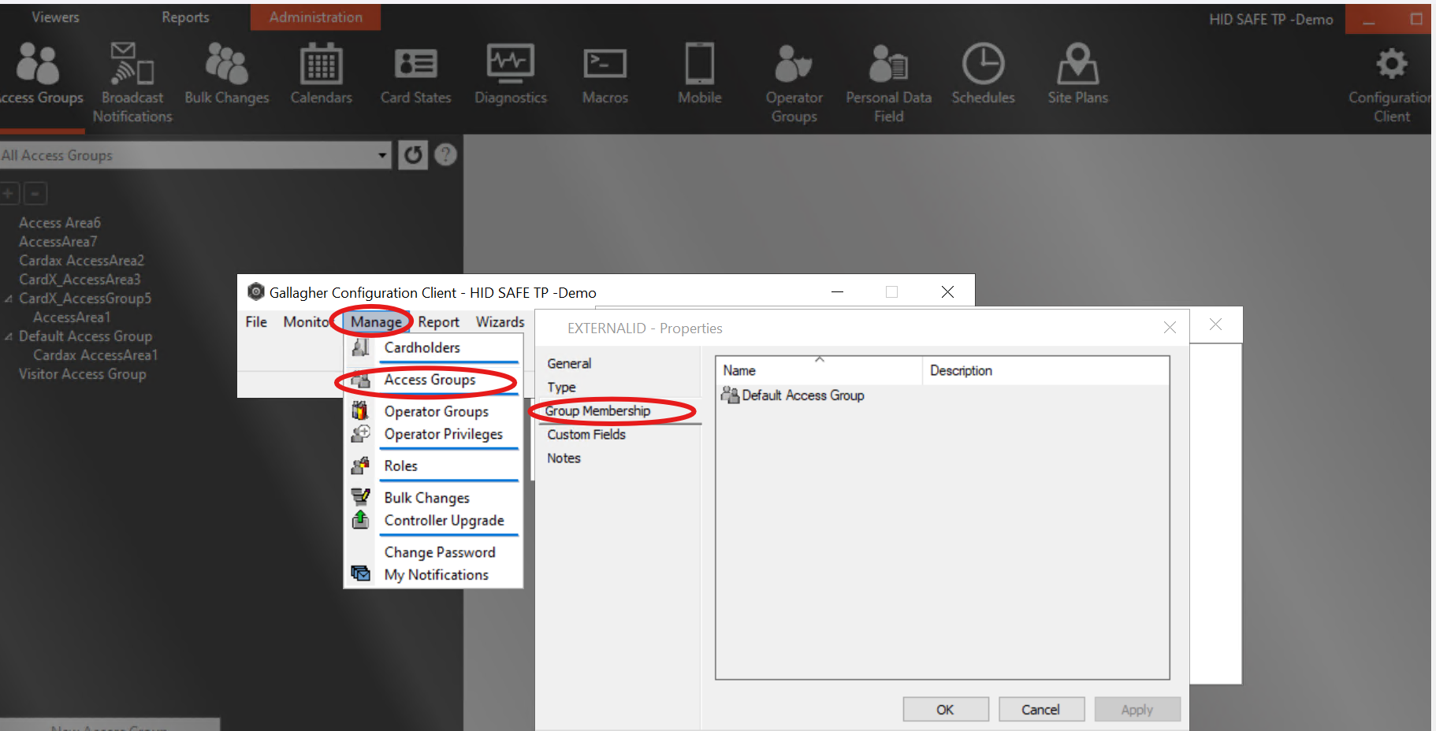
Task: Select the CardX_AccessGroup5 tree label
Action: click(x=85, y=299)
